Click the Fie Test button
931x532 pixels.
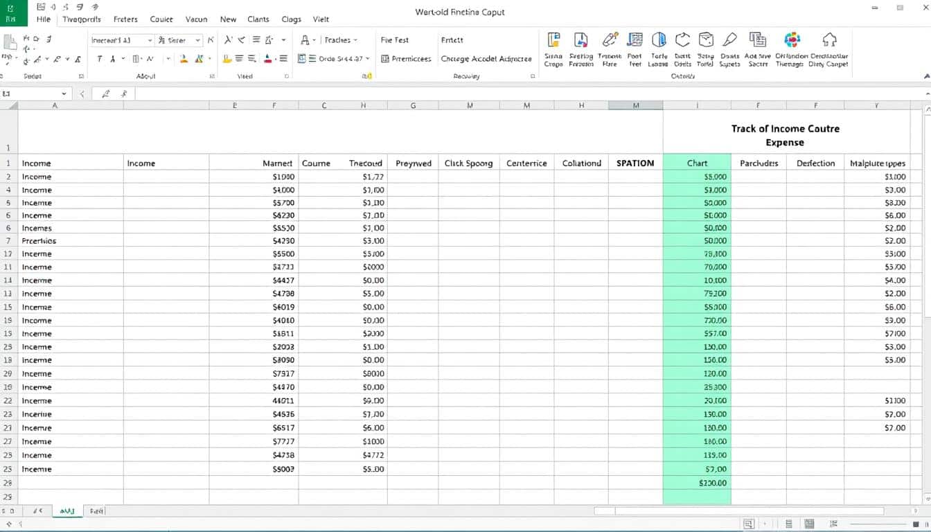[396, 40]
